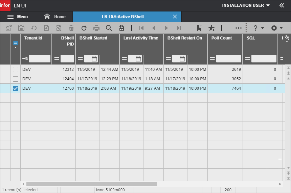Open the Last Activity Time calendar picker

click(x=138, y=59)
